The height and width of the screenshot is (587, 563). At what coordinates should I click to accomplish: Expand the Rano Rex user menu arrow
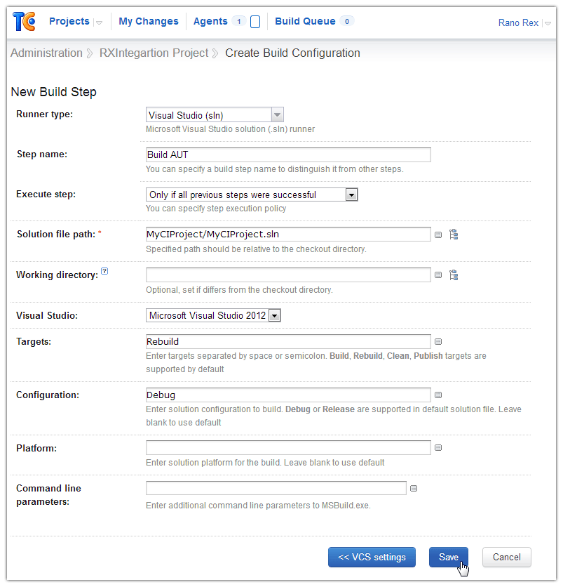pos(548,24)
